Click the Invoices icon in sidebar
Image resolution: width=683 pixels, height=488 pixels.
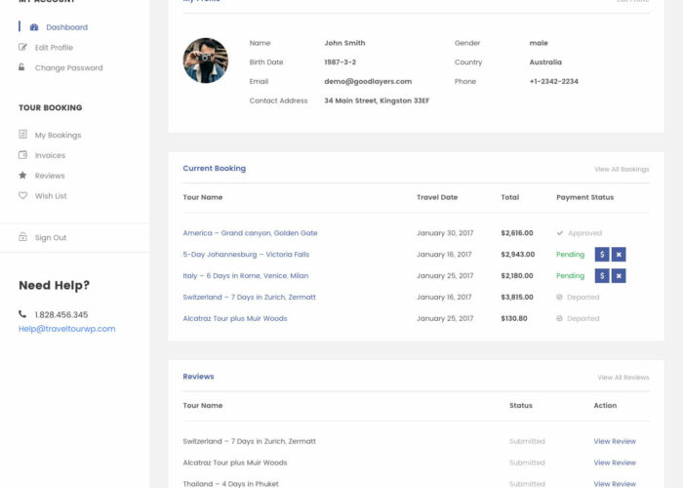(x=23, y=155)
